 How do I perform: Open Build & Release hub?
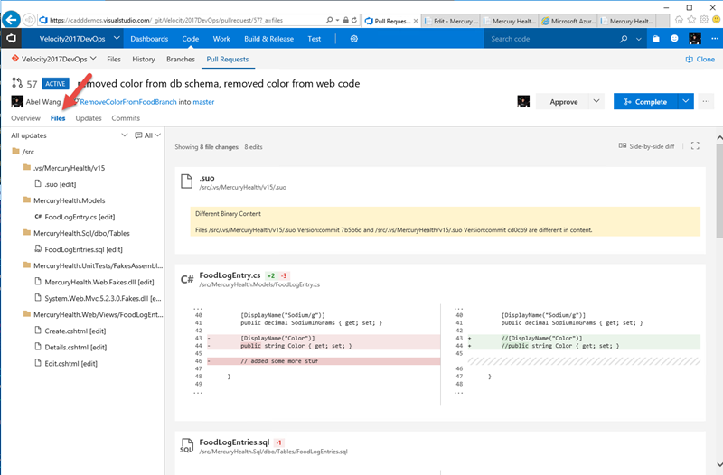pos(268,39)
